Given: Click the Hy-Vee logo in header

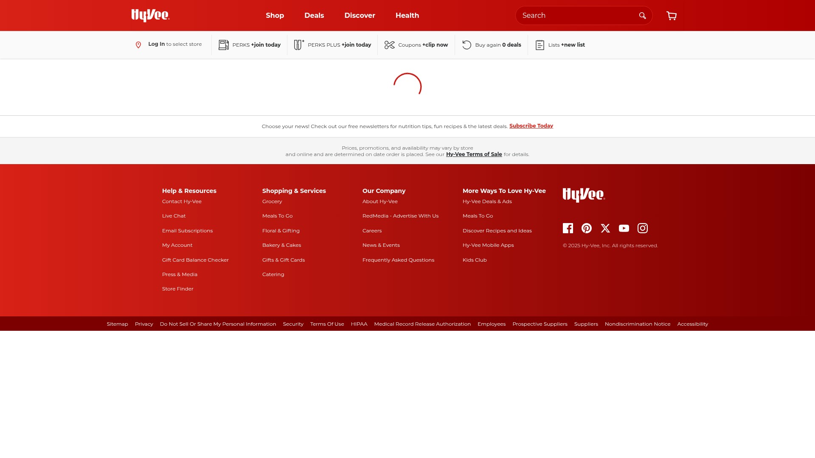Looking at the screenshot, I should click(150, 16).
